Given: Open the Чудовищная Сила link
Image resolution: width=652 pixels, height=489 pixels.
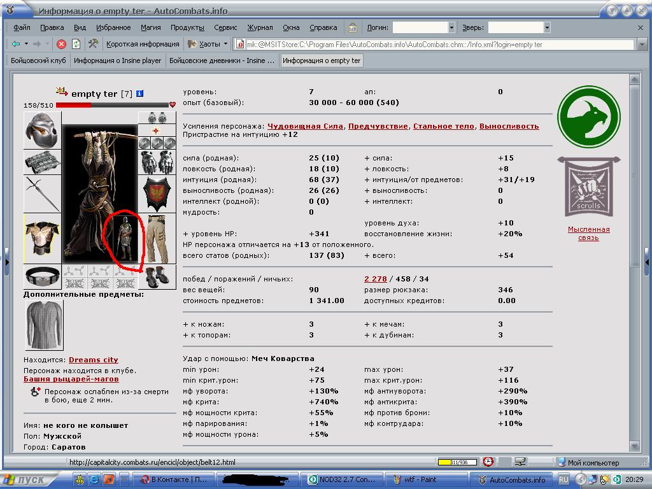Looking at the screenshot, I should [x=305, y=126].
